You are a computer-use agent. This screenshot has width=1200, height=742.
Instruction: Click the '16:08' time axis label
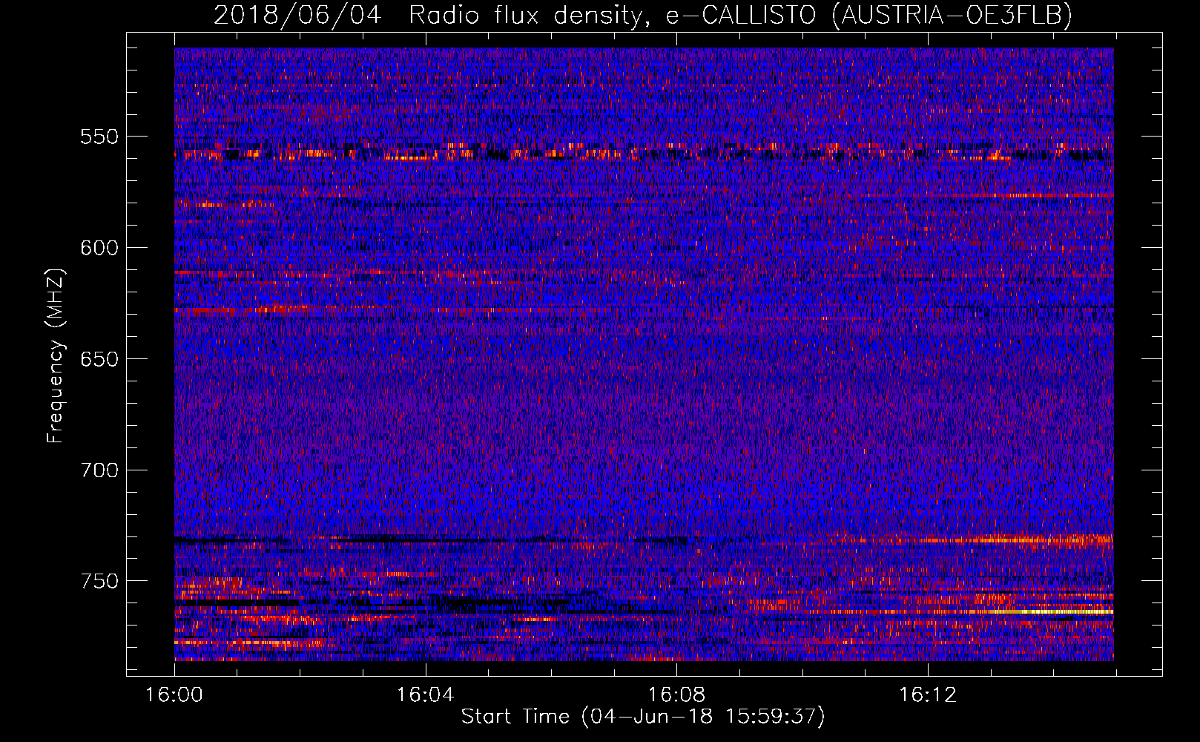[x=676, y=695]
